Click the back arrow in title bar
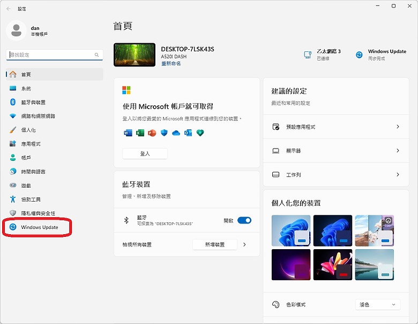418x324 pixels. pos(9,9)
